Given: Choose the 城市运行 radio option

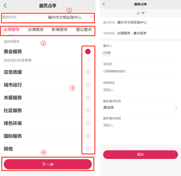Looking at the screenshot, I should [x=88, y=85].
